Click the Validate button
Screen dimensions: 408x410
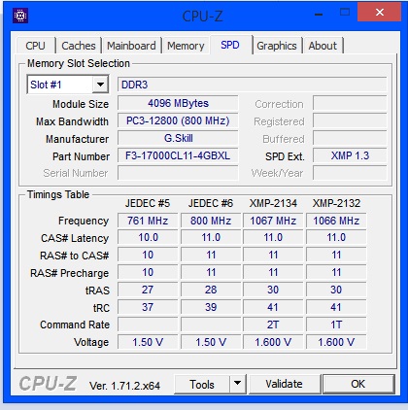(x=285, y=384)
